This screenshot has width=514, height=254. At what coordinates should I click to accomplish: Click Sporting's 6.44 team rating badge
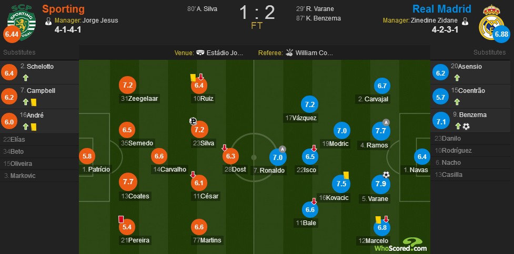pyautogui.click(x=12, y=34)
